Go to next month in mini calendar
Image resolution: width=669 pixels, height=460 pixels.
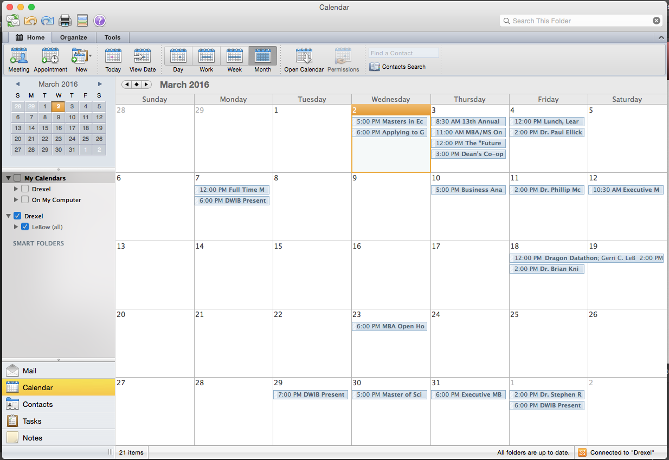pyautogui.click(x=100, y=84)
